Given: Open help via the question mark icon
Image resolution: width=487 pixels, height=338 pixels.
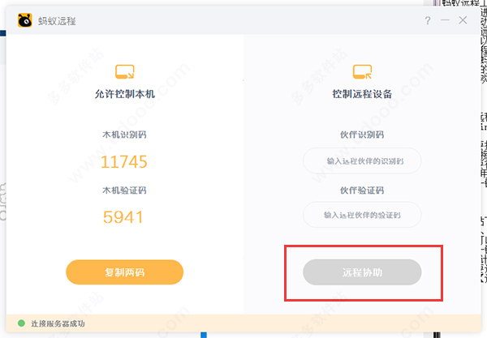Looking at the screenshot, I should click(428, 20).
